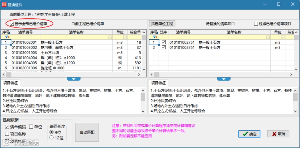Enable 过滤已组价清单项目 checkbox

tap(256, 24)
